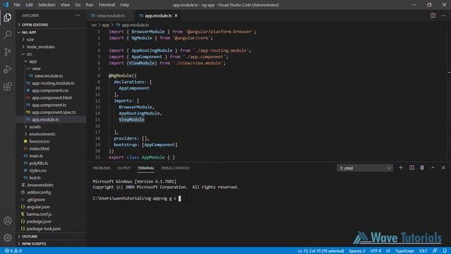
Task: Select the TERMINAL panel tab
Action: tap(146, 168)
